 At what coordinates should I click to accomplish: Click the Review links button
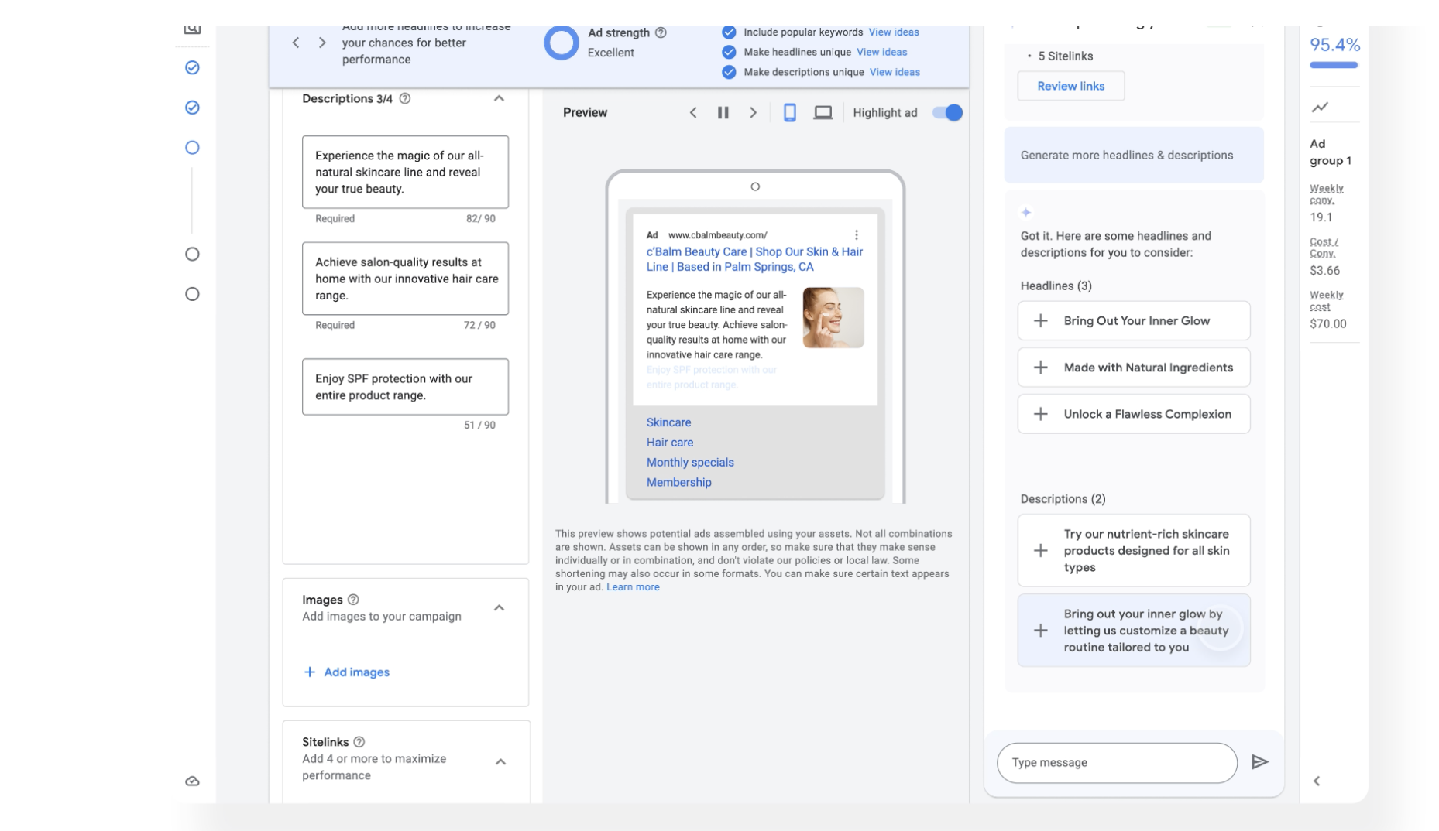[x=1070, y=86]
